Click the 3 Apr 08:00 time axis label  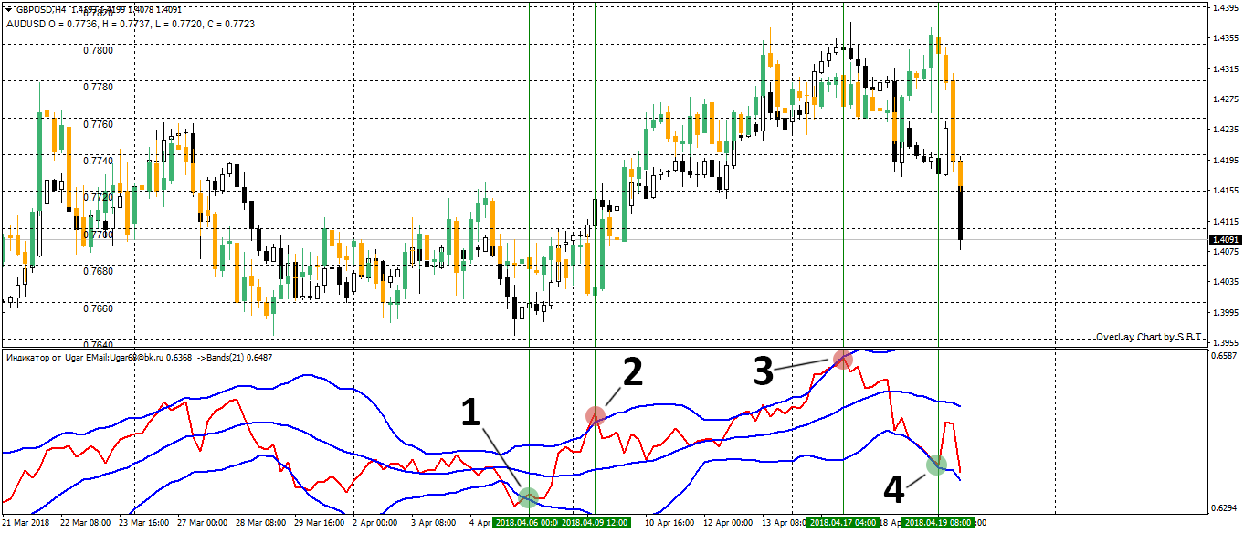coord(435,523)
